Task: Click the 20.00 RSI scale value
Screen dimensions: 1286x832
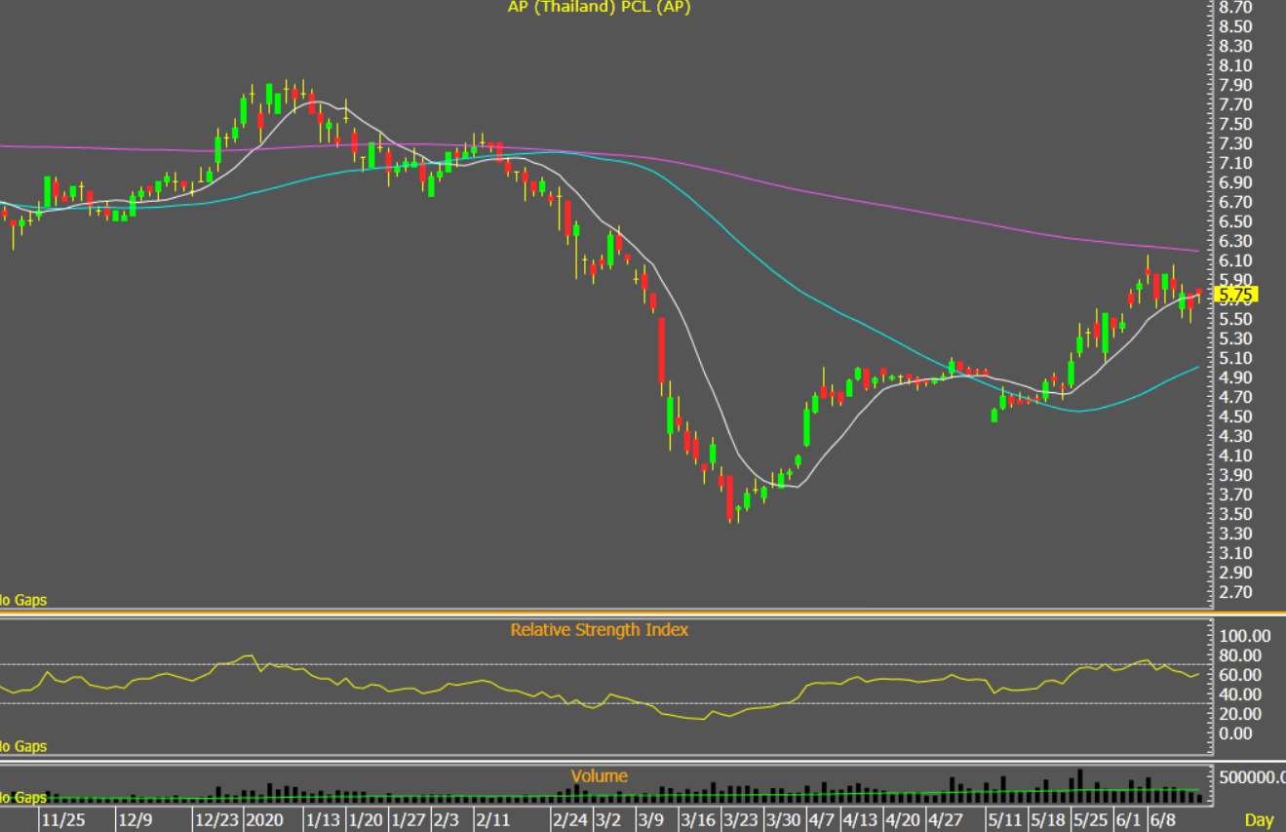Action: tap(1241, 714)
